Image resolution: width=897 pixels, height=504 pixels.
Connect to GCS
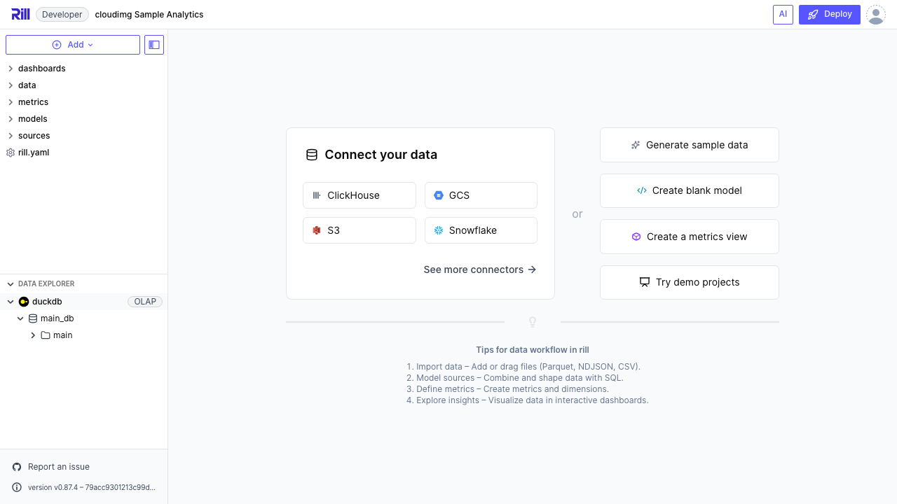tap(481, 195)
